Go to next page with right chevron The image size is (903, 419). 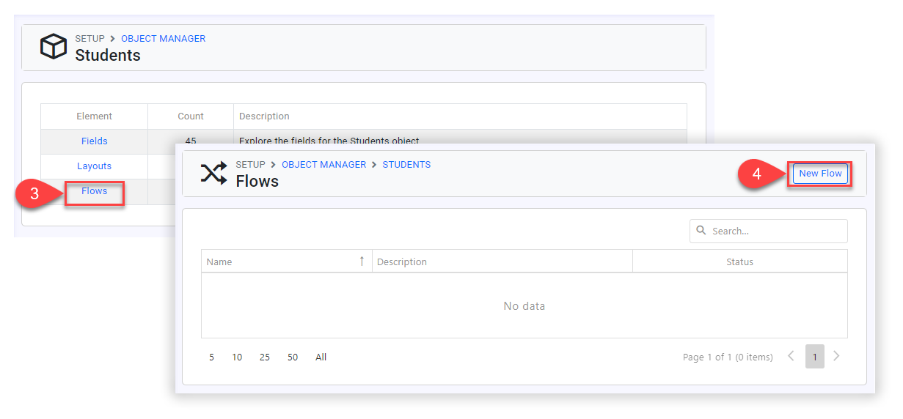[836, 357]
